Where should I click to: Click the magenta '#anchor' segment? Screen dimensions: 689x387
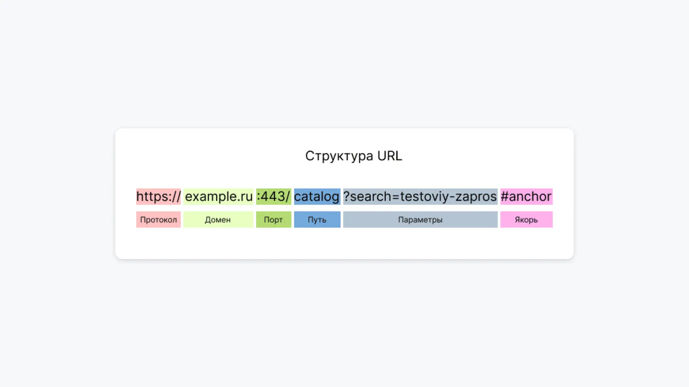point(526,196)
